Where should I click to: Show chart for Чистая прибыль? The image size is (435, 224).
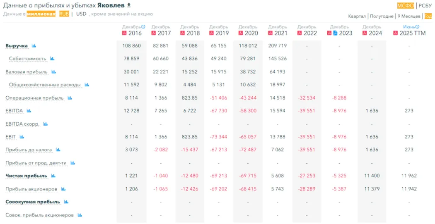[x=53, y=176]
